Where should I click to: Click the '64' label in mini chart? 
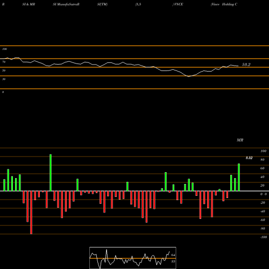(x=173, y=255)
